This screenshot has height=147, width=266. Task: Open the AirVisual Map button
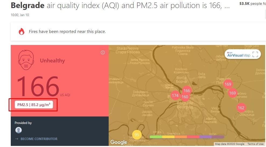pos(239,55)
